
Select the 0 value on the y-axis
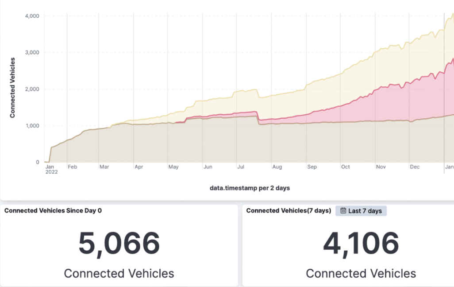click(x=37, y=162)
